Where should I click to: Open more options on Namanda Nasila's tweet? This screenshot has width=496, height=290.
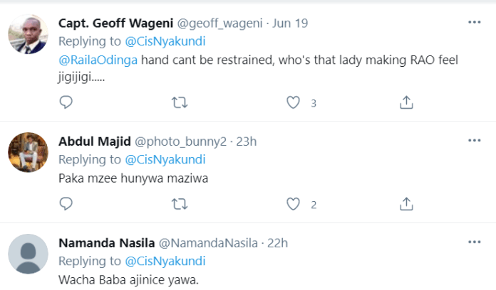tap(474, 242)
